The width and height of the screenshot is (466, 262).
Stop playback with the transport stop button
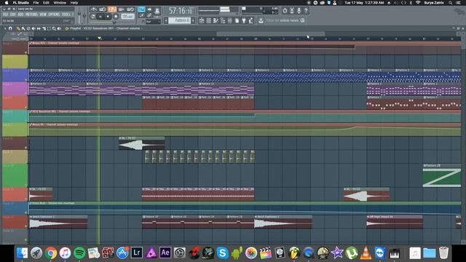[108, 16]
